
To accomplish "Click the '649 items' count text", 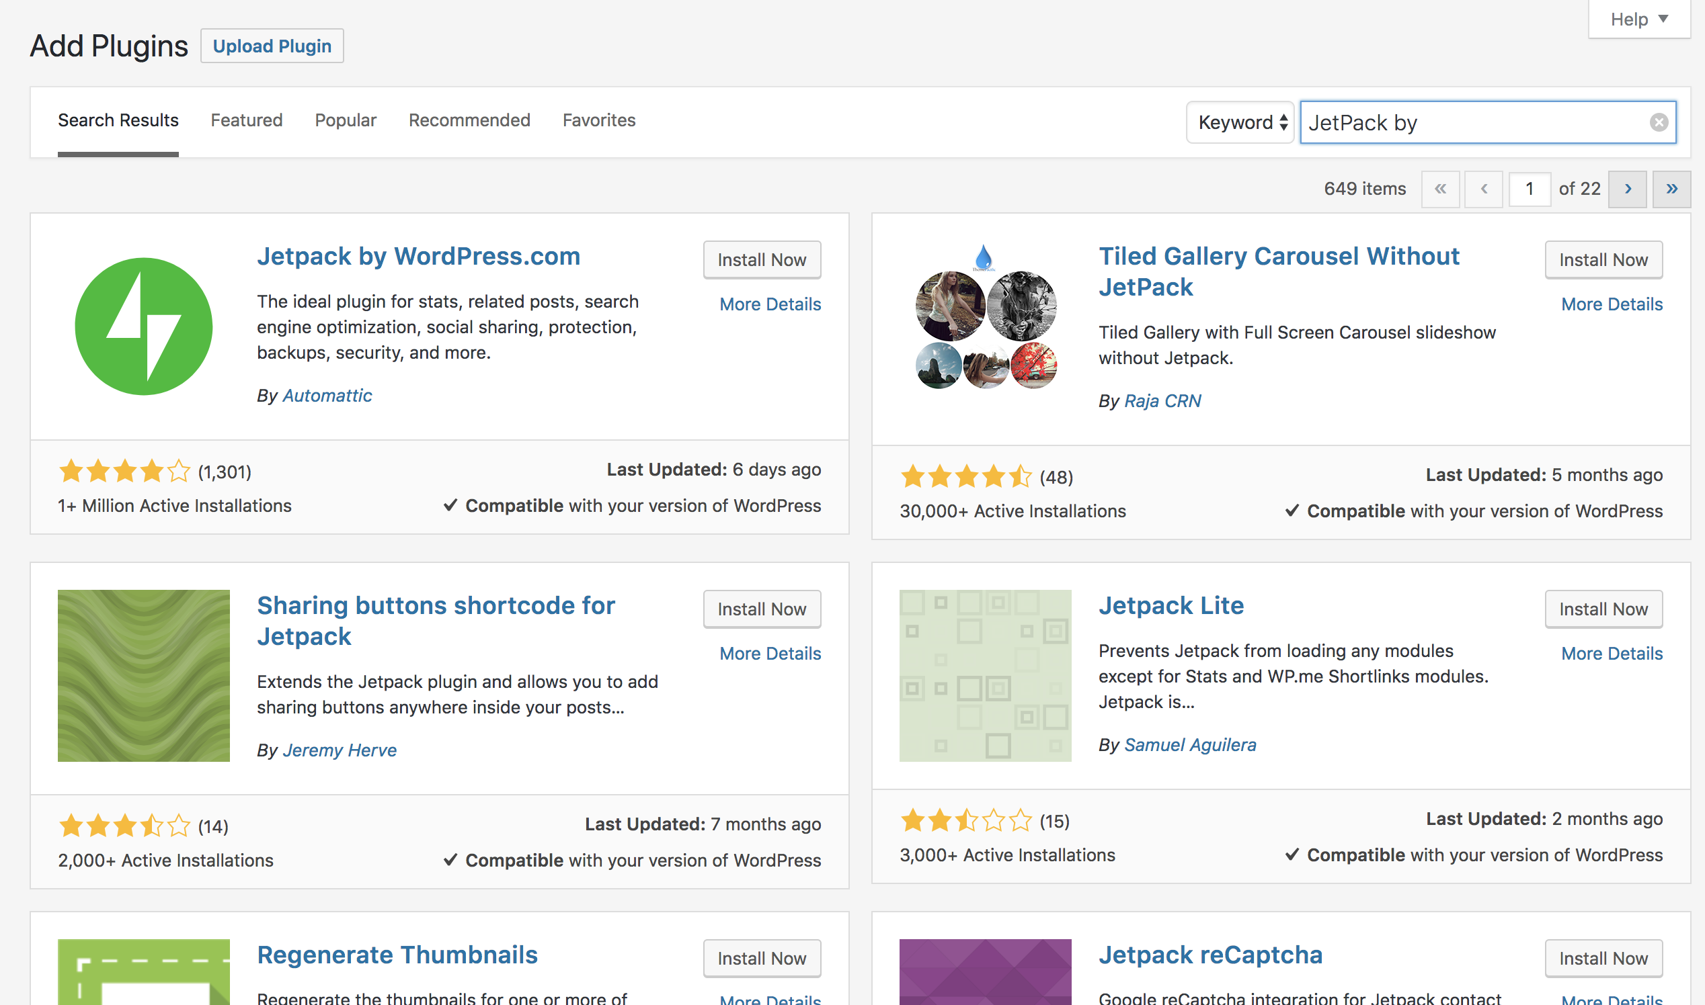I will tap(1365, 189).
